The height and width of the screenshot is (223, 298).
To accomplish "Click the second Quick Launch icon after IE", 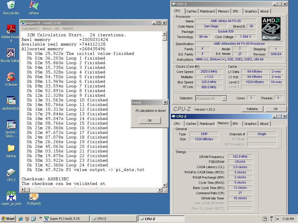I will coord(27,219).
